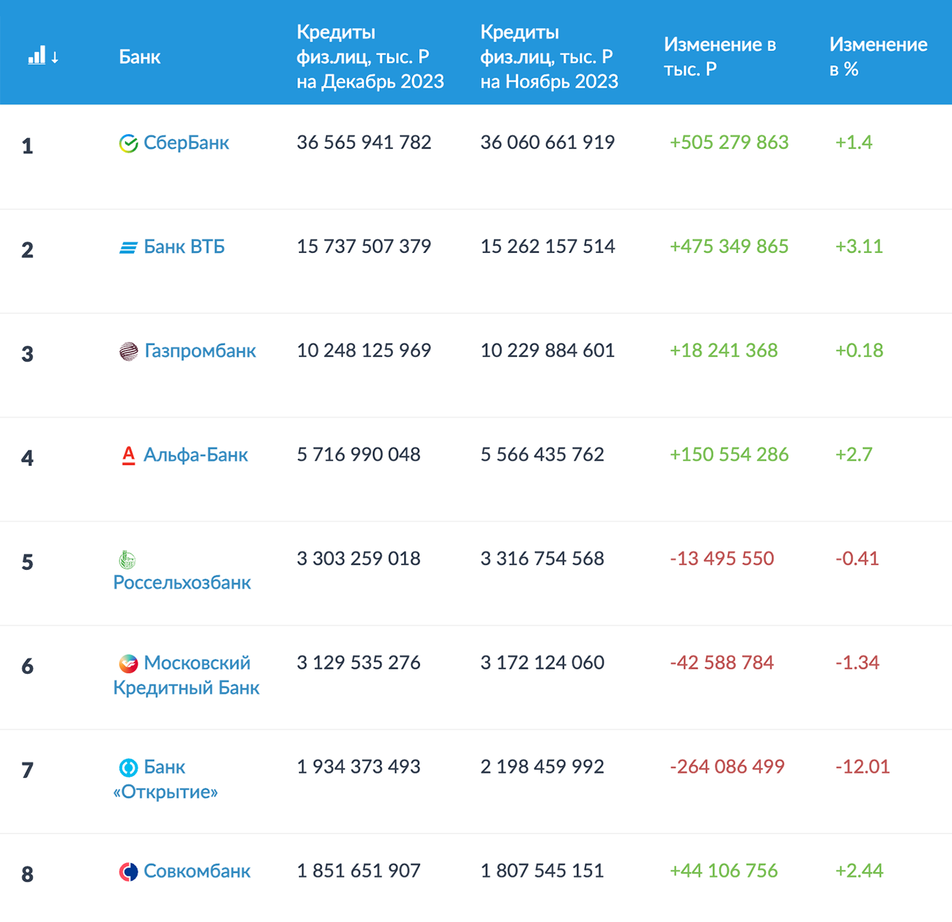Select the +3.11 percent cell

point(859,246)
